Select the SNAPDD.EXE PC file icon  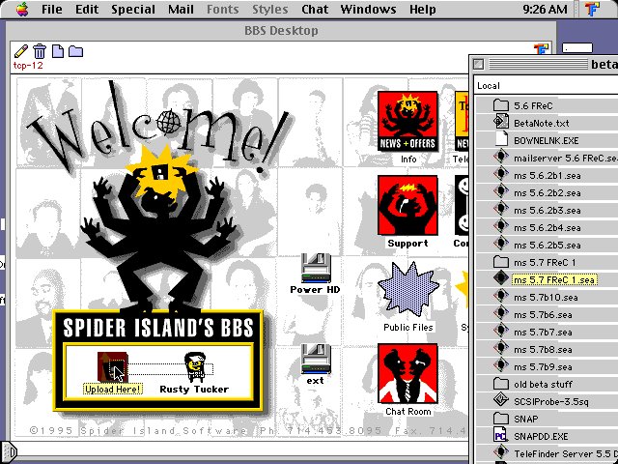point(500,436)
